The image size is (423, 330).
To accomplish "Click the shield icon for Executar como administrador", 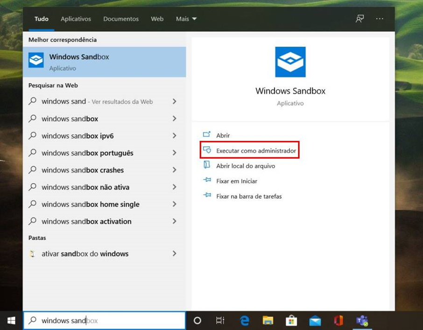I will click(x=207, y=150).
